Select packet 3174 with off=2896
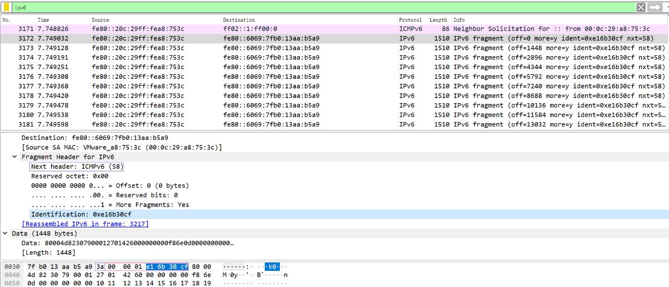The width and height of the screenshot is (669, 287). [334, 57]
